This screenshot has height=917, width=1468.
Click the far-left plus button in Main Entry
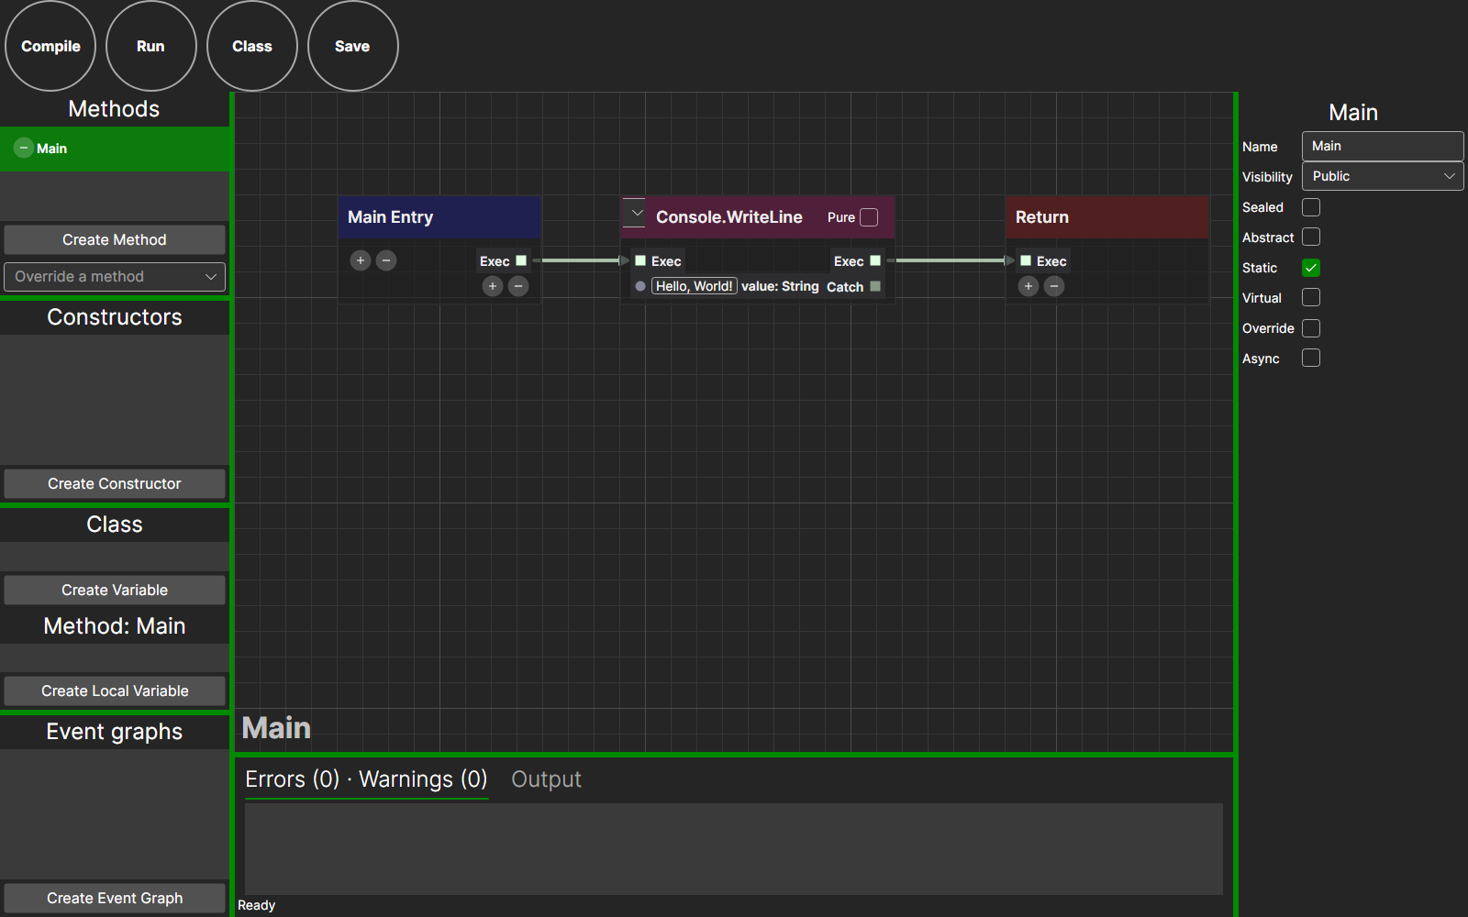click(361, 260)
